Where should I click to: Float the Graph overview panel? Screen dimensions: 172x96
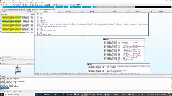[30, 63]
